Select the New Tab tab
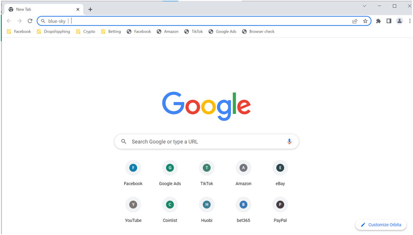The width and height of the screenshot is (413, 235). pos(44,9)
